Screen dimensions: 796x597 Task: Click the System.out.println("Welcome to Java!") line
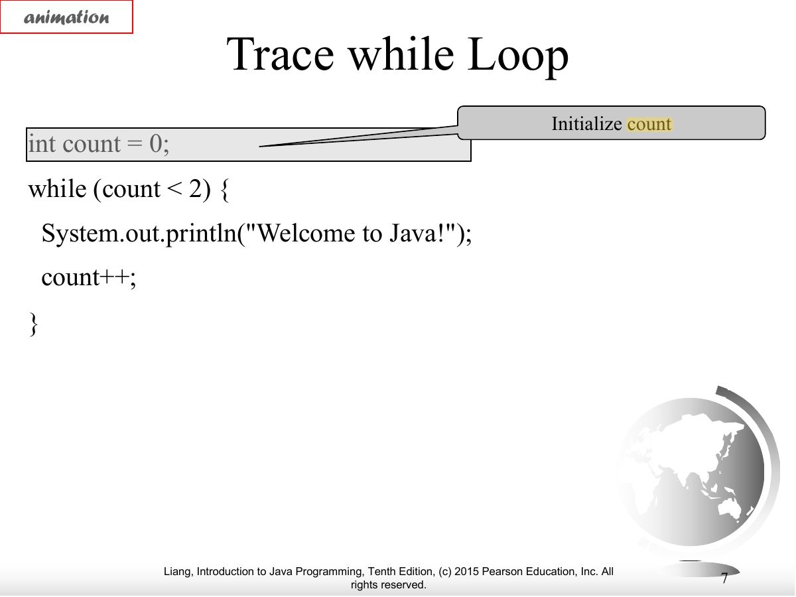(x=256, y=233)
